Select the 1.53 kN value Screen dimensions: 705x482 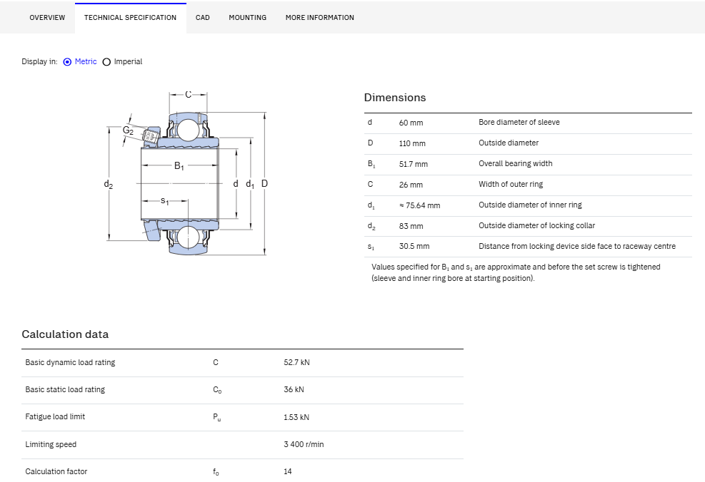296,417
